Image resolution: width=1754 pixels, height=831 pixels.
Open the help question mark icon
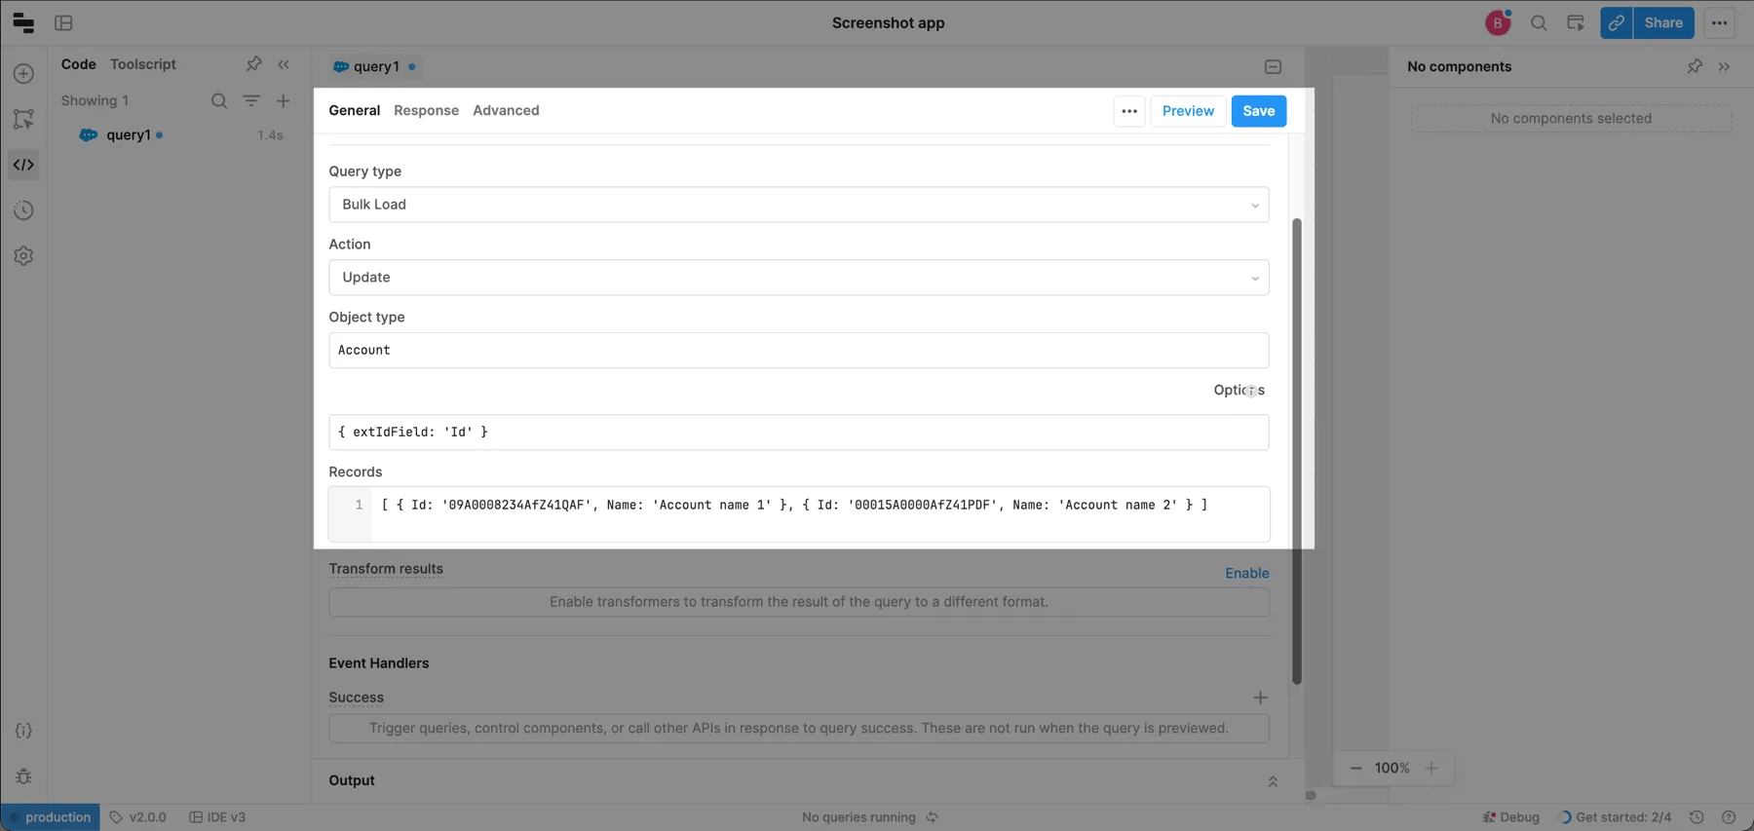[1729, 817]
